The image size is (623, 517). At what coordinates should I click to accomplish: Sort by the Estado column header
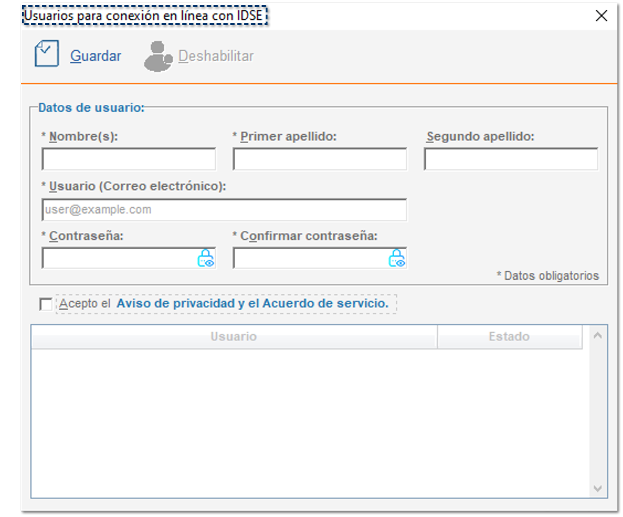509,337
